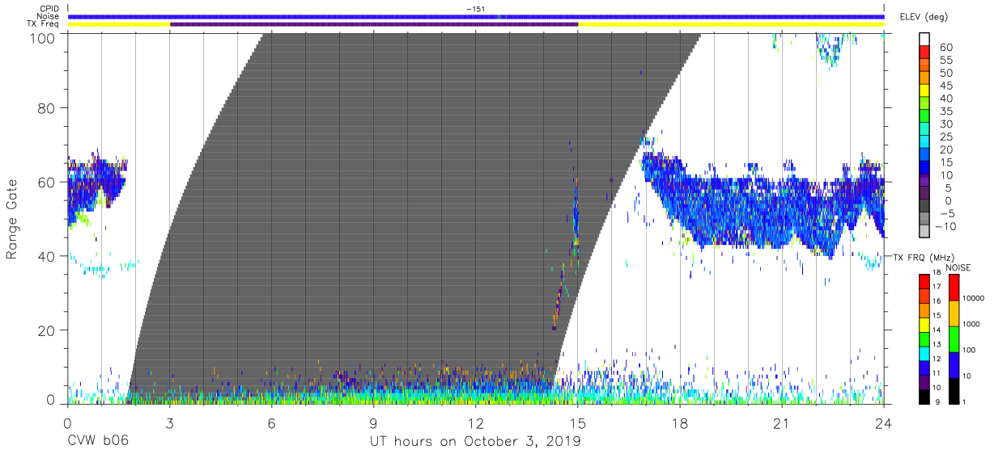
Task: Click the Range Gate axis title
Action: click(x=12, y=220)
